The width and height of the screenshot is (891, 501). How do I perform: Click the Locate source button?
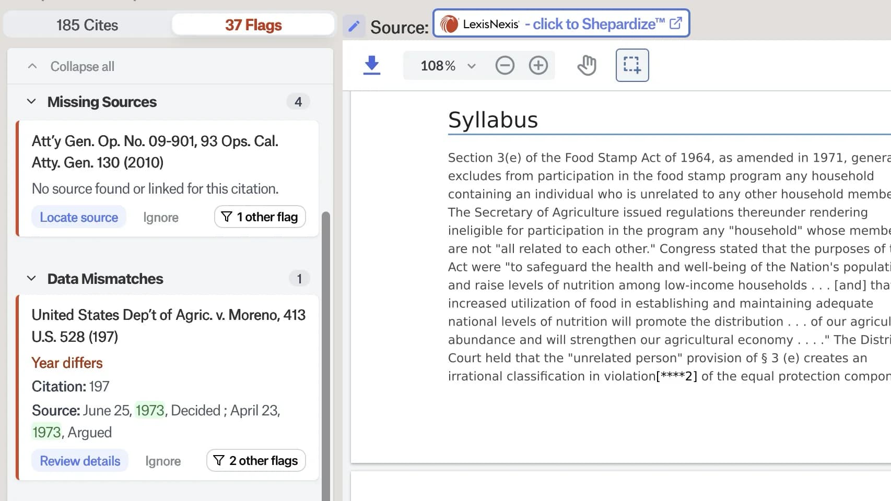[x=79, y=217]
